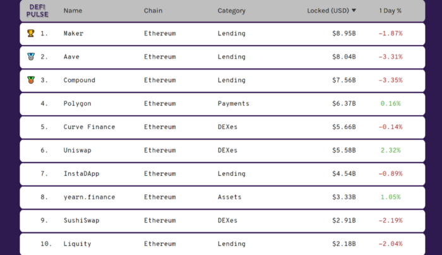Open the Liquity project link
The width and height of the screenshot is (442, 255).
pyautogui.click(x=77, y=244)
